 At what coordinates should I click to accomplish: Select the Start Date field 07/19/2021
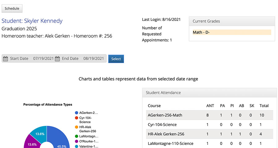(43, 59)
